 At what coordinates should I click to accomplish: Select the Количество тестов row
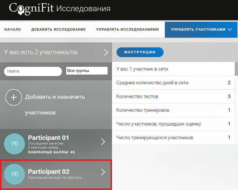click(x=173, y=97)
